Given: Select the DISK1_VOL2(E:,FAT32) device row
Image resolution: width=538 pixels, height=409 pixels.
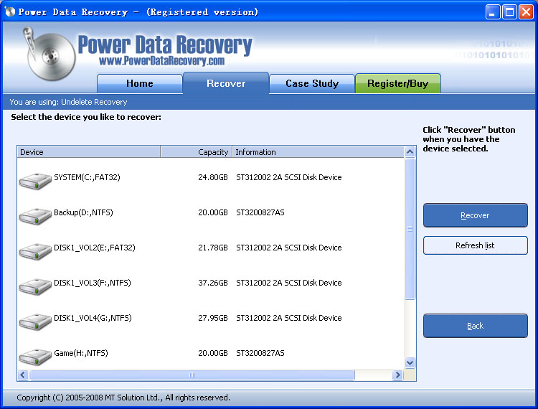Looking at the screenshot, I should (211, 252).
